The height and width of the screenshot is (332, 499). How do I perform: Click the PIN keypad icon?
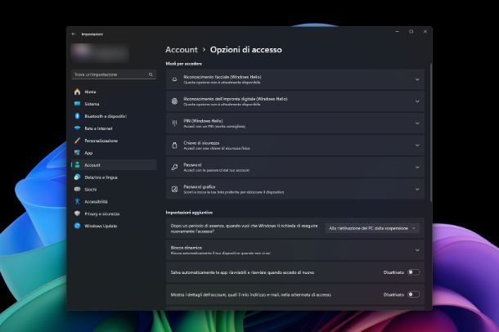[174, 123]
